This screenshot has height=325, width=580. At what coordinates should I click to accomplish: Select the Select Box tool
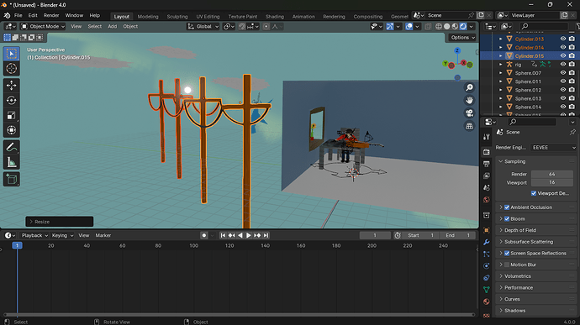coord(12,54)
